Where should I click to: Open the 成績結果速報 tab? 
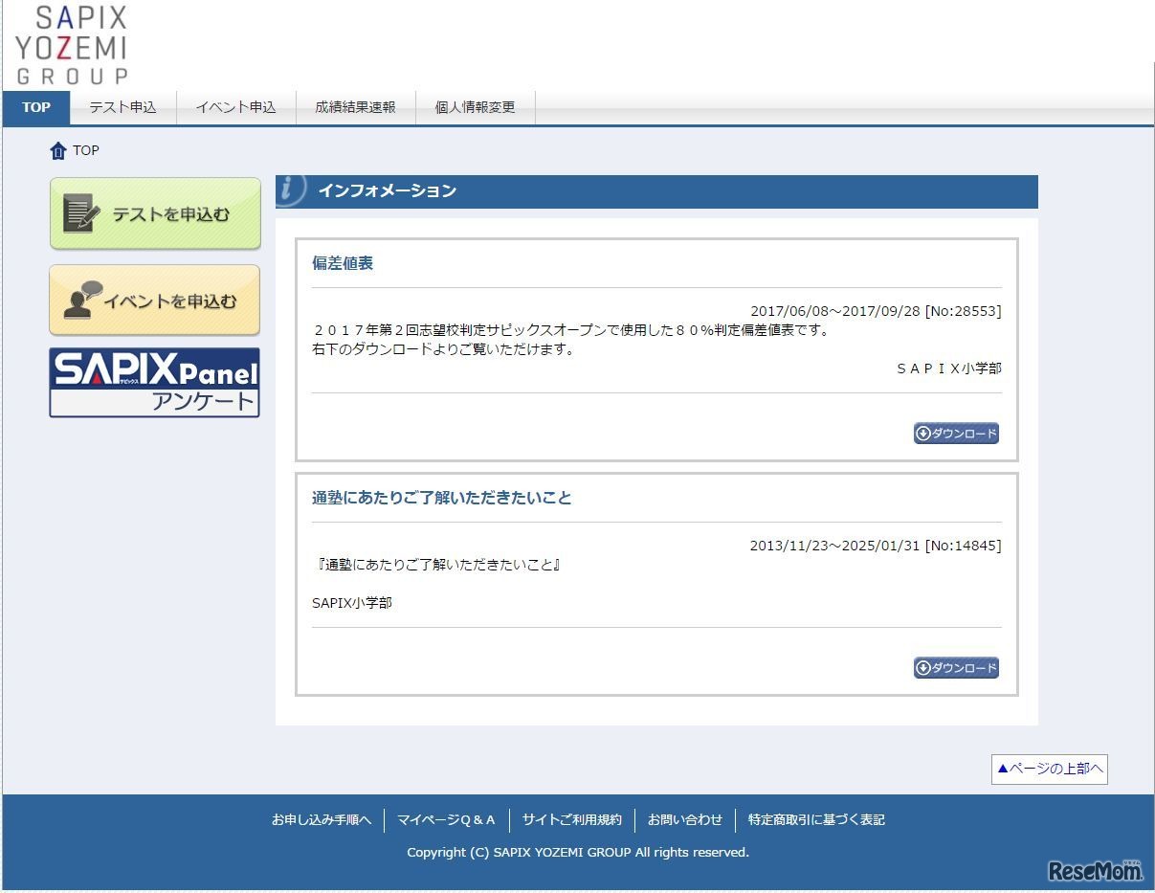[x=355, y=107]
